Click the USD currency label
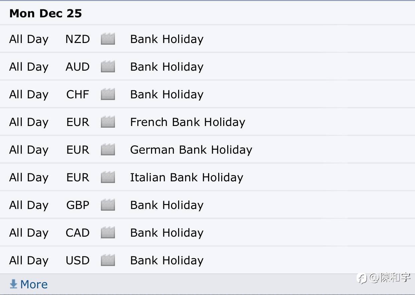 tap(78, 260)
